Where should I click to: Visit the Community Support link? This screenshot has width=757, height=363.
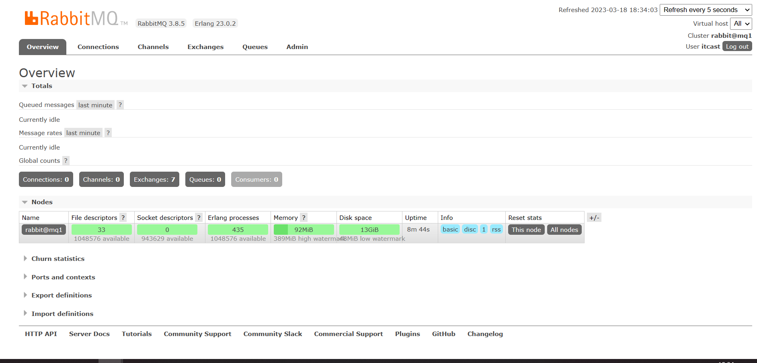(197, 334)
